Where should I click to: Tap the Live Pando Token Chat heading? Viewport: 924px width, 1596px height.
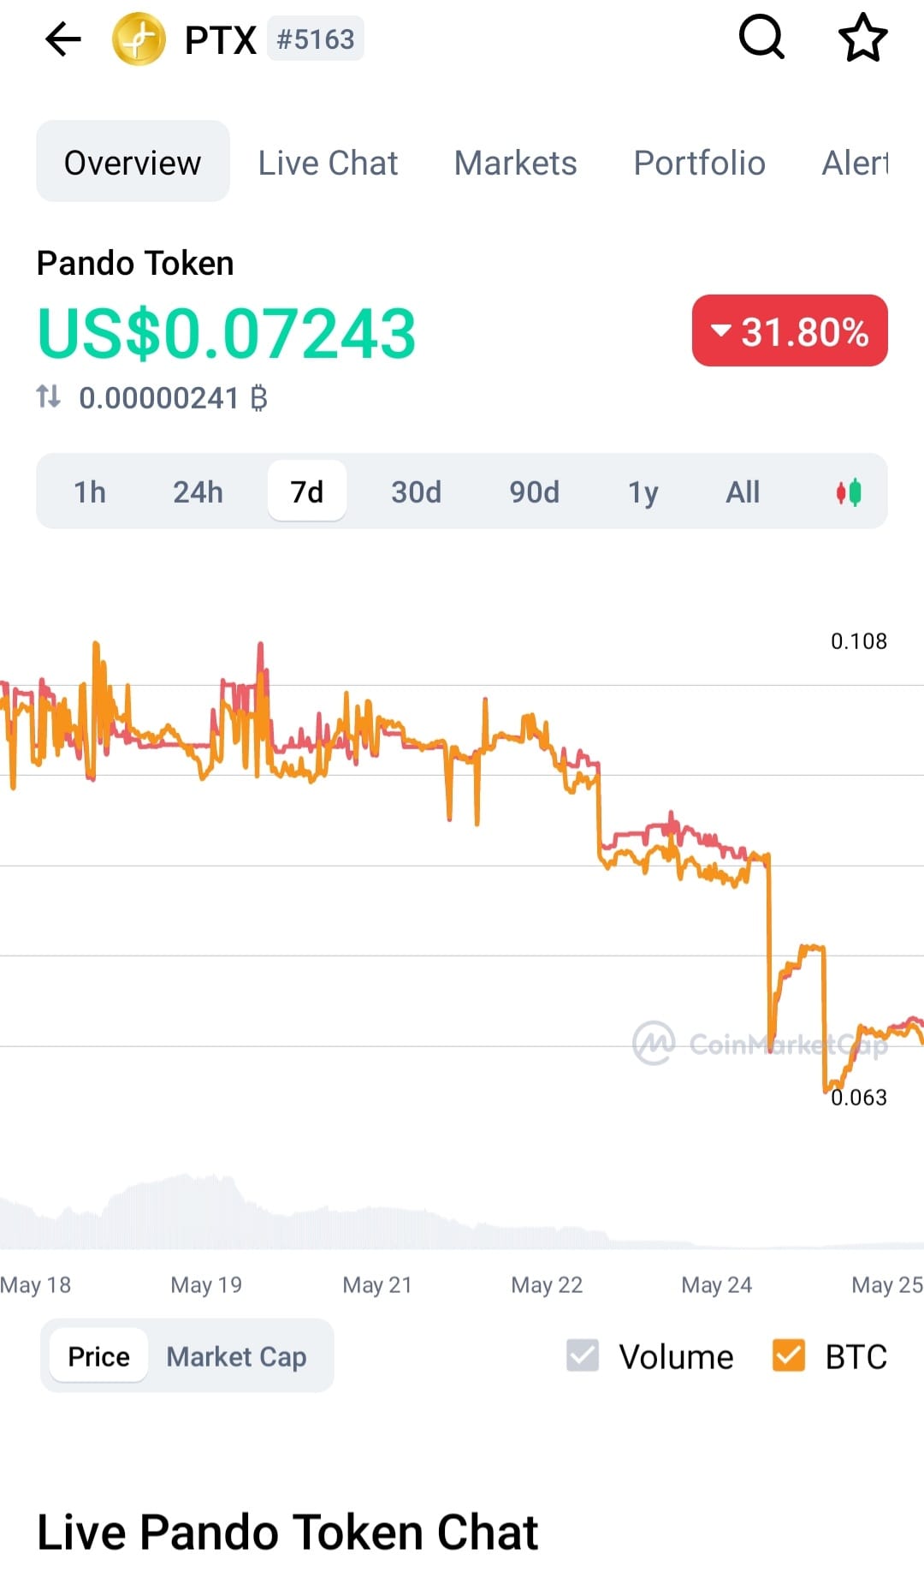287,1532
